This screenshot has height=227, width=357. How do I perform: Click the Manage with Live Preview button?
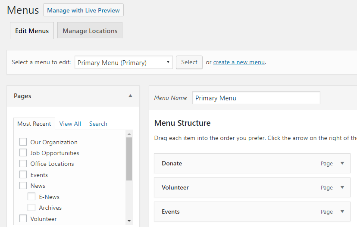[x=83, y=10]
